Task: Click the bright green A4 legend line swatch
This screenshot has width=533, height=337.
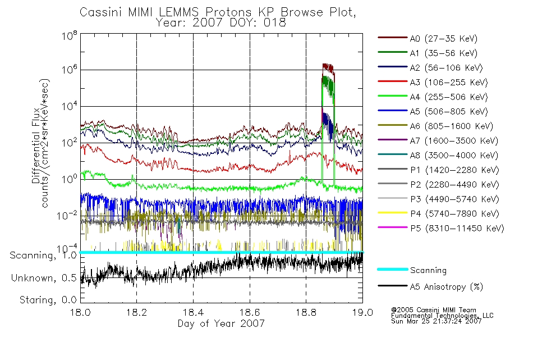Action: (x=393, y=96)
